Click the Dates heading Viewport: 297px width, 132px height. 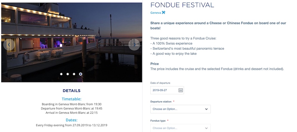pos(72,120)
